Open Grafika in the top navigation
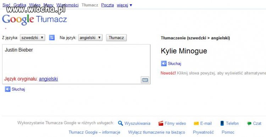Viewport: 266px width, 137px height. click(20, 5)
